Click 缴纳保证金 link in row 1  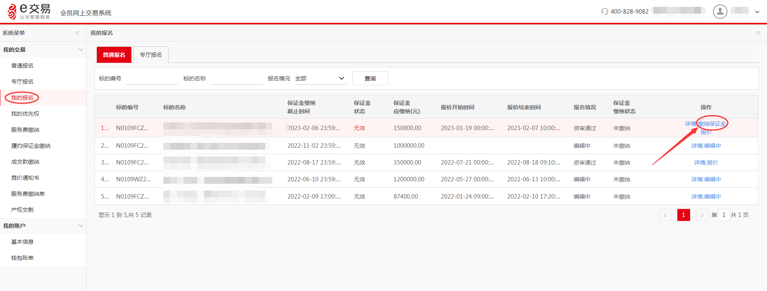(712, 124)
